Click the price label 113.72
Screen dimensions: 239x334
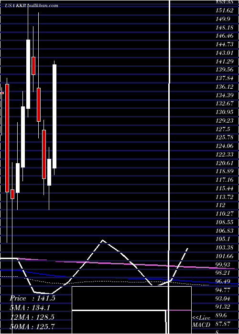224,197
